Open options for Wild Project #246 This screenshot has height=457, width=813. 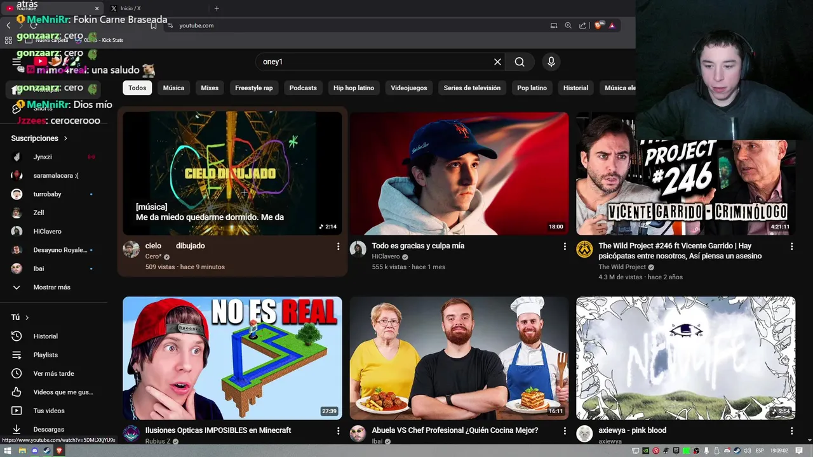(x=791, y=246)
